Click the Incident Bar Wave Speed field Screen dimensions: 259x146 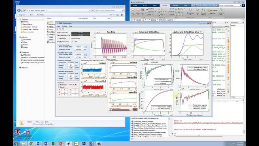pyautogui.click(x=71, y=63)
